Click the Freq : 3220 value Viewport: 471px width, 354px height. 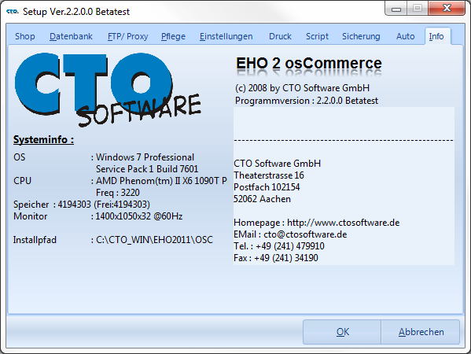click(x=118, y=193)
